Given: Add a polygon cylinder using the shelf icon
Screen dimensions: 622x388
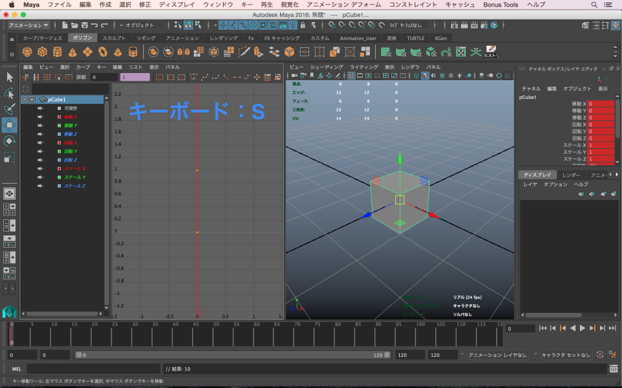Looking at the screenshot, I should pyautogui.click(x=58, y=52).
